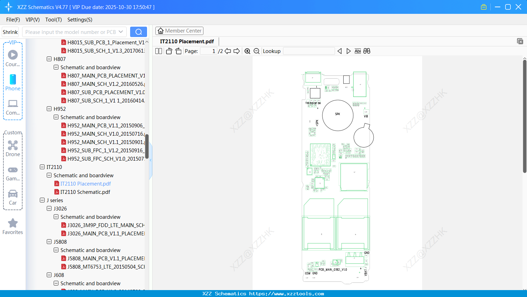Viewport: 527px width, 297px height.
Task: Open the Tool menu
Action: coord(53,20)
